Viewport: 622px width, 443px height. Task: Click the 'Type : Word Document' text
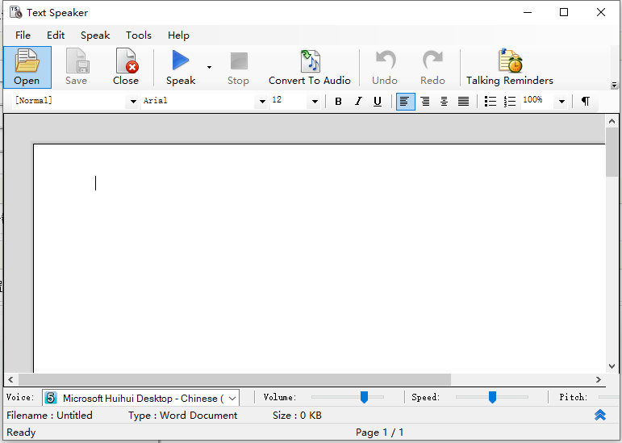182,416
